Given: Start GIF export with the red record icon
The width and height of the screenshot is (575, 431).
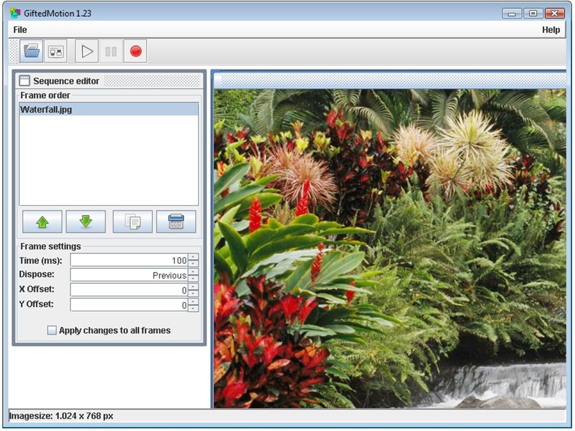Looking at the screenshot, I should click(135, 51).
